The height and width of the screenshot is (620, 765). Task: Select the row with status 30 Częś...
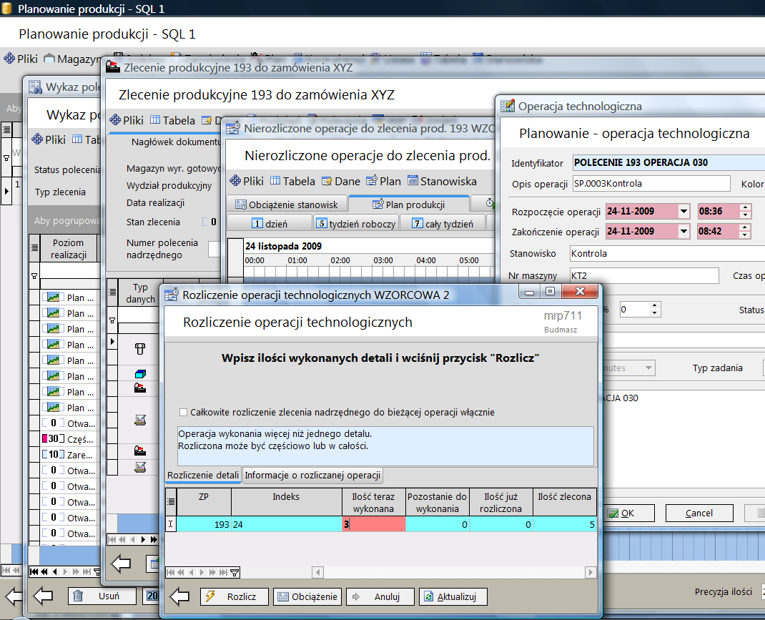(x=69, y=438)
